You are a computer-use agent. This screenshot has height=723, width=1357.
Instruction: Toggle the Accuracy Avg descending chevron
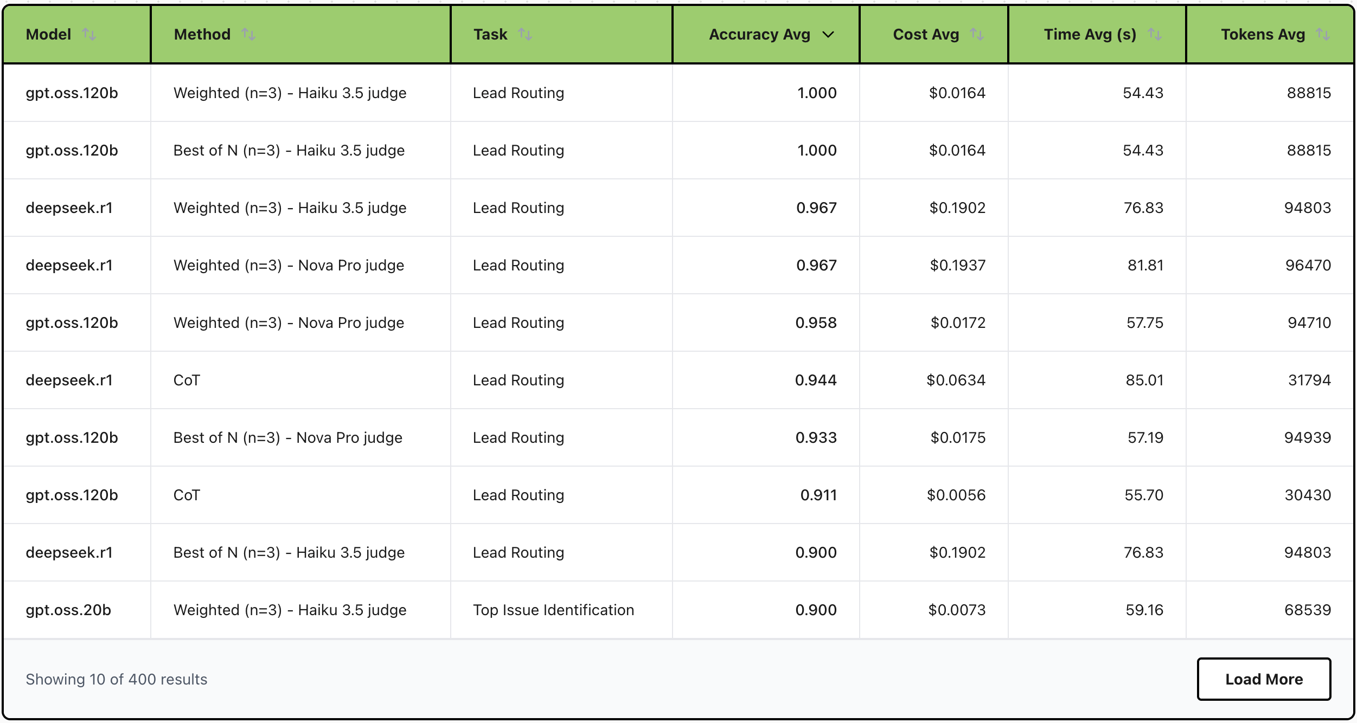pos(828,35)
